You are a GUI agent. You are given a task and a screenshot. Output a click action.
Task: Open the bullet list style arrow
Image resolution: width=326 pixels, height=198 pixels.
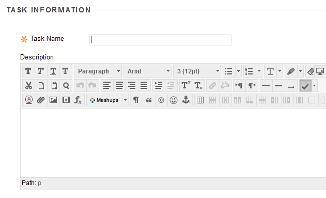click(x=239, y=71)
